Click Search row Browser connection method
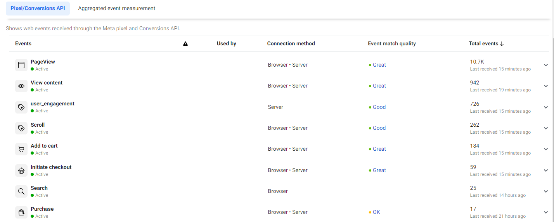 tap(278, 191)
